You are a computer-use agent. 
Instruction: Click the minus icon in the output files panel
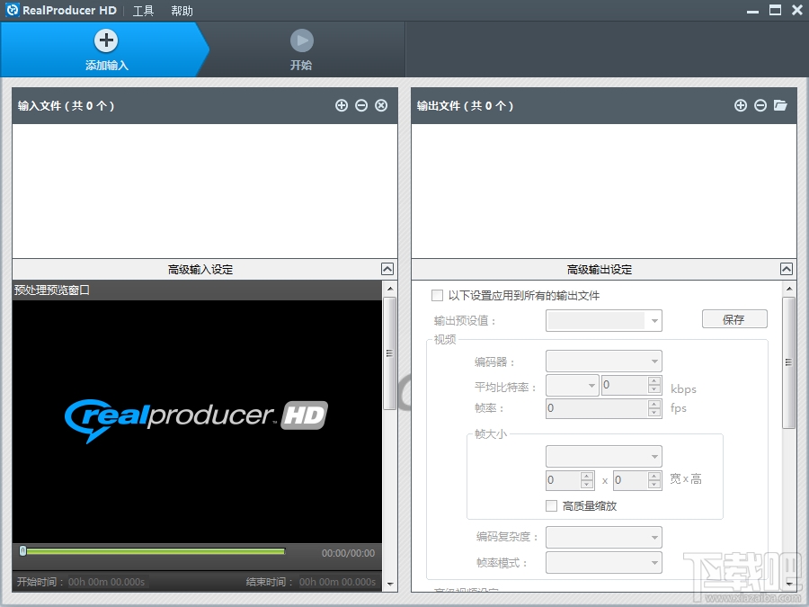tap(760, 105)
